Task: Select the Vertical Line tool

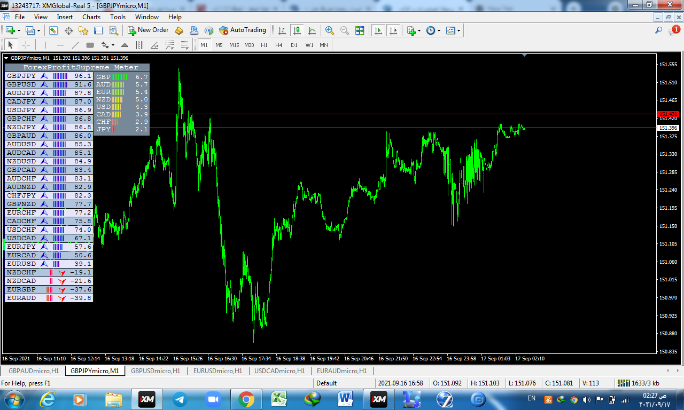Action: click(45, 45)
